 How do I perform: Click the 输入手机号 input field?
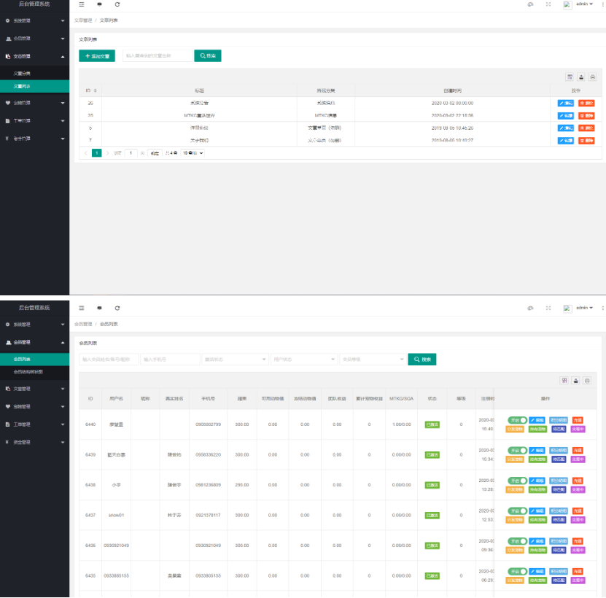(170, 360)
